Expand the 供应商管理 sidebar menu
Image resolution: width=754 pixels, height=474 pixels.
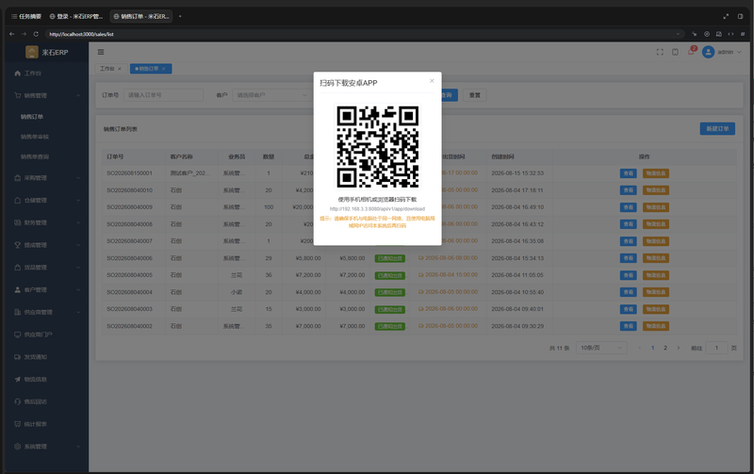pos(46,312)
